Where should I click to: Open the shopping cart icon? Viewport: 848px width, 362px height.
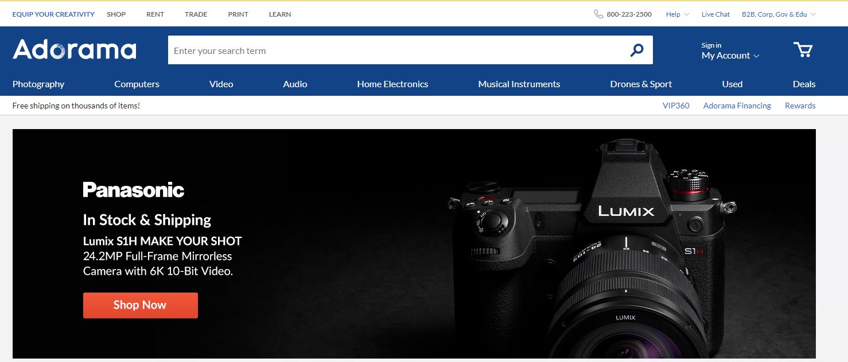click(x=803, y=50)
